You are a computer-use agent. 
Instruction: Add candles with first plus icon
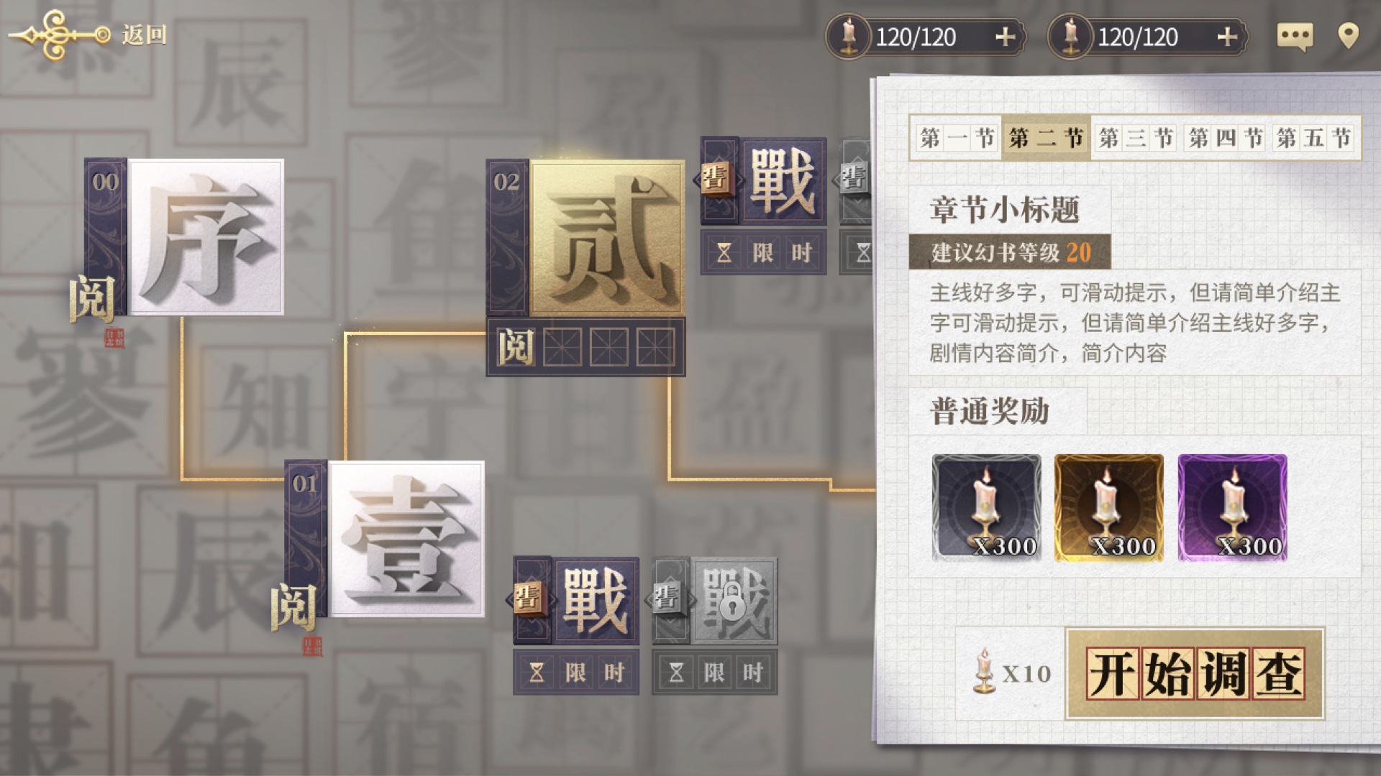pos(1005,37)
